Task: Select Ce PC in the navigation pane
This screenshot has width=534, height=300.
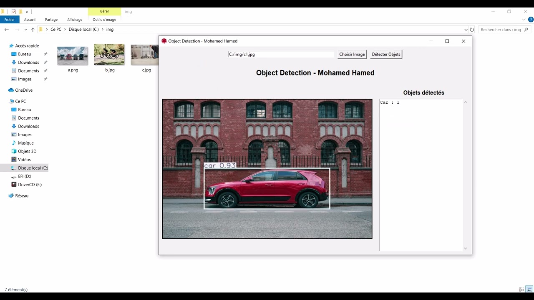Action: click(20, 101)
